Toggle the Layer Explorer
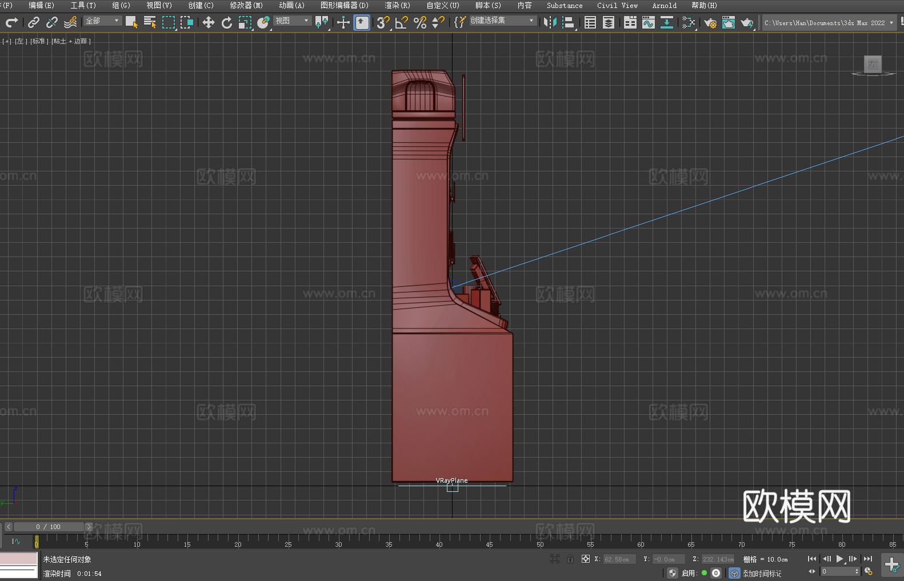 click(x=609, y=22)
